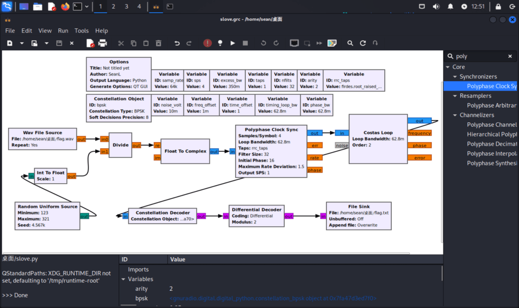Open the flow graph errors indicator

click(x=207, y=44)
